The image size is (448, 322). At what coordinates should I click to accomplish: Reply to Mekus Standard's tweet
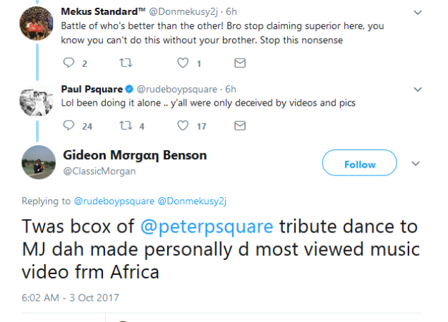[69, 63]
